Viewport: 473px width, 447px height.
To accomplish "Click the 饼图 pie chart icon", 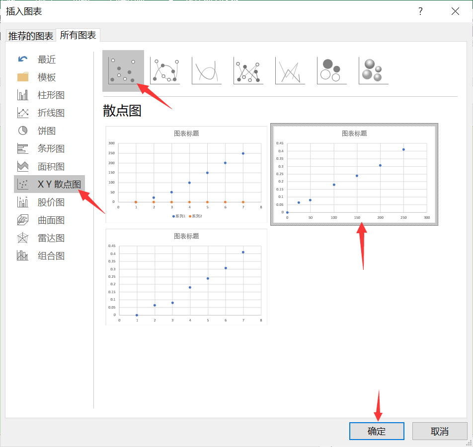I will tap(23, 131).
